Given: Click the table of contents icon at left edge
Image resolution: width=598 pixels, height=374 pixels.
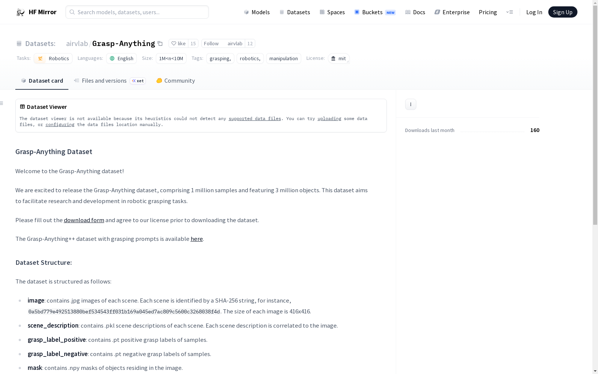Looking at the screenshot, I should tap(1, 103).
